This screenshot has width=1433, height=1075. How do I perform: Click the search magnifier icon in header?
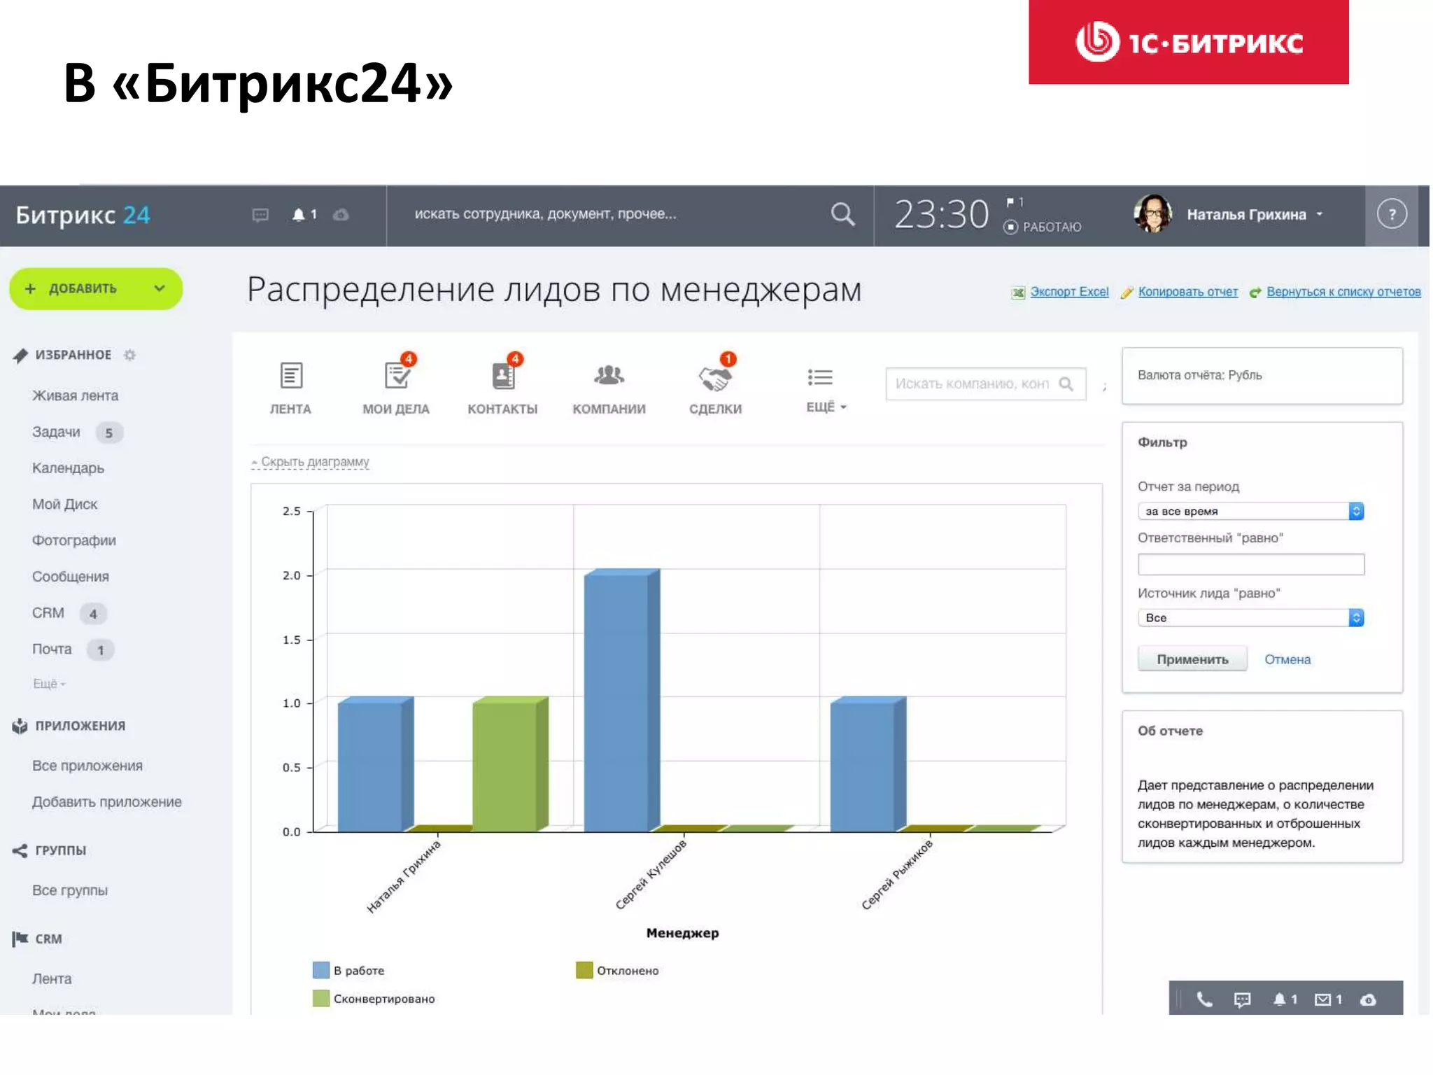(842, 214)
